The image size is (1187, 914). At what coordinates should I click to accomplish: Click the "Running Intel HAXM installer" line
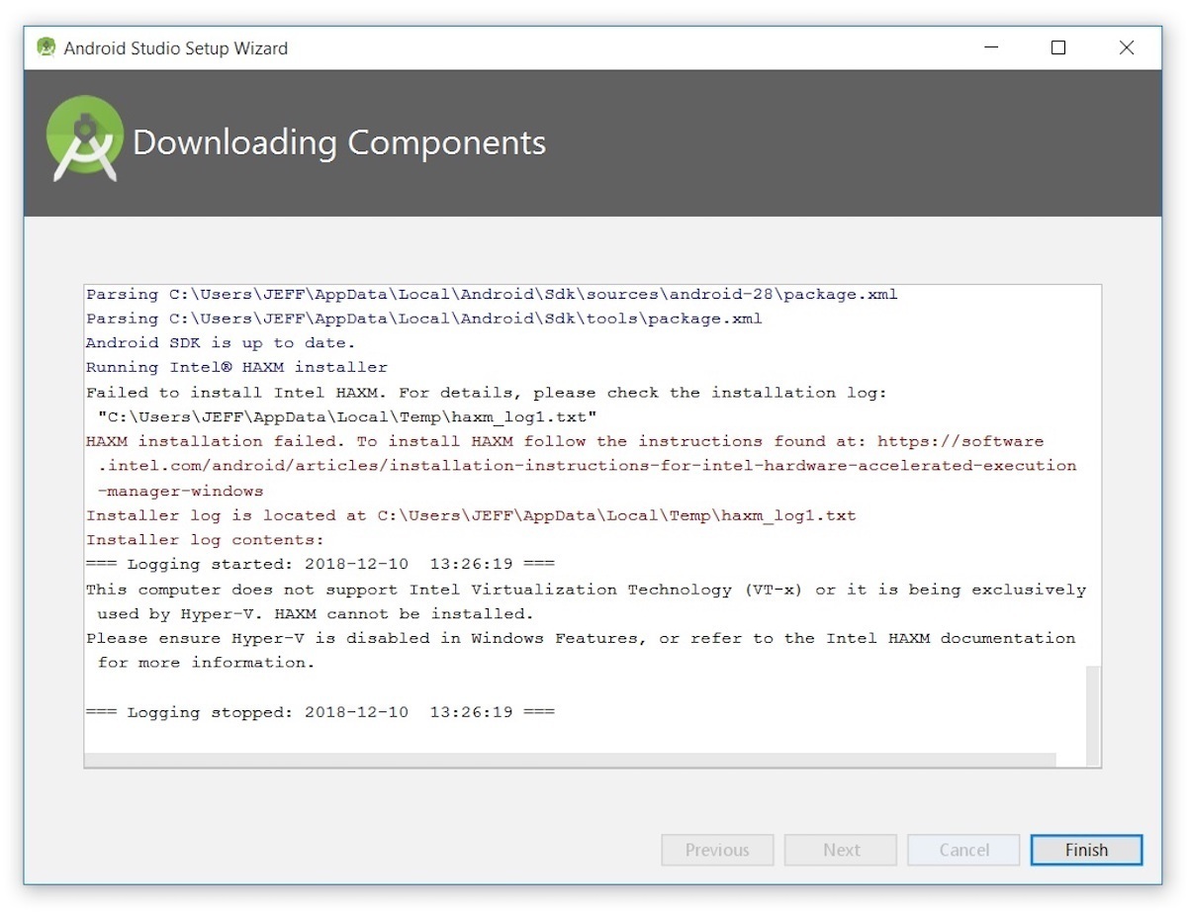pyautogui.click(x=236, y=368)
